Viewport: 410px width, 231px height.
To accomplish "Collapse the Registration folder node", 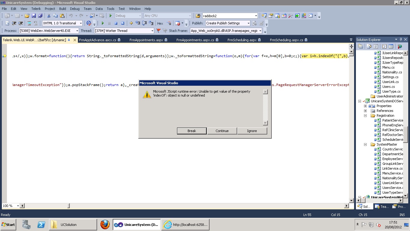I will [x=365, y=115].
